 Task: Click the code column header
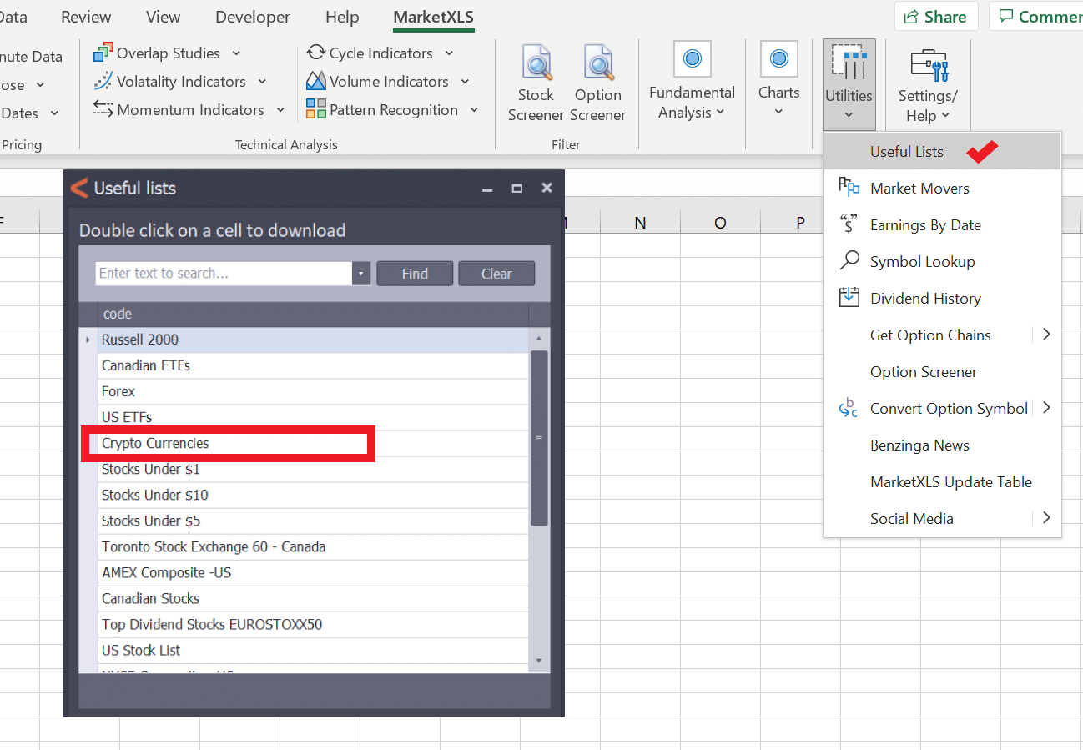(314, 314)
